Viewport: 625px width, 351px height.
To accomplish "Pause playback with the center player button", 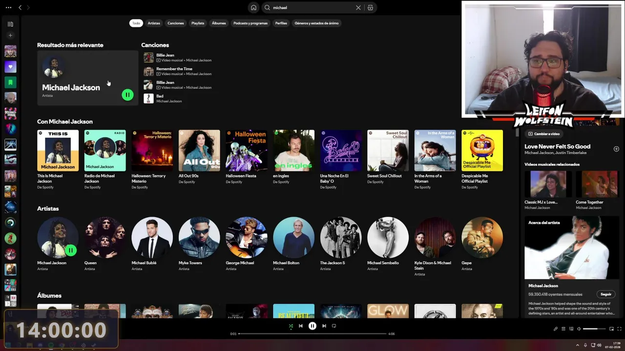I will tap(312, 326).
